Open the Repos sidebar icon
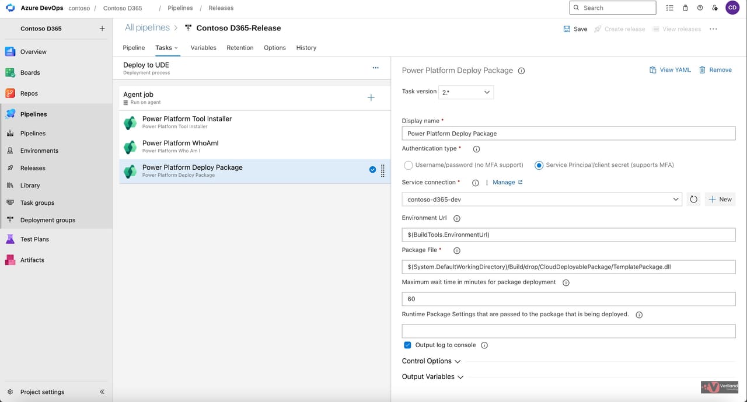This screenshot has width=747, height=402. pyautogui.click(x=10, y=93)
